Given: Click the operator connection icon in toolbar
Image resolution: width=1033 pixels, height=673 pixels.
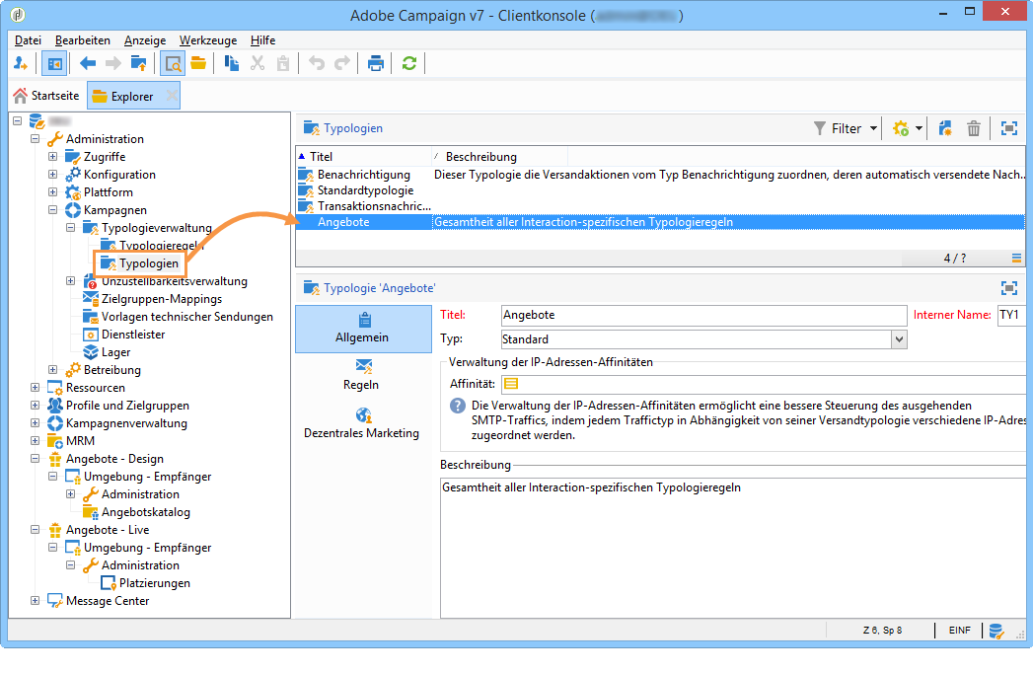Looking at the screenshot, I should (21, 63).
